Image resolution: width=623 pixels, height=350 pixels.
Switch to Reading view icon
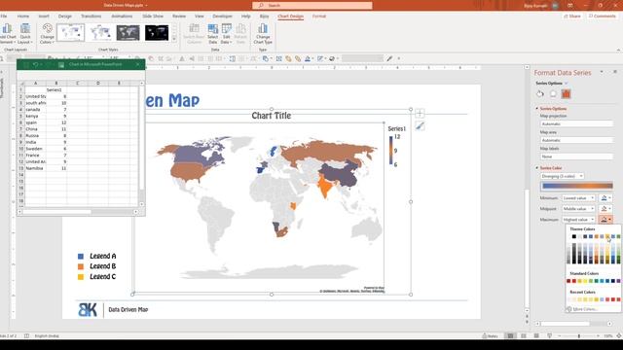(536, 335)
